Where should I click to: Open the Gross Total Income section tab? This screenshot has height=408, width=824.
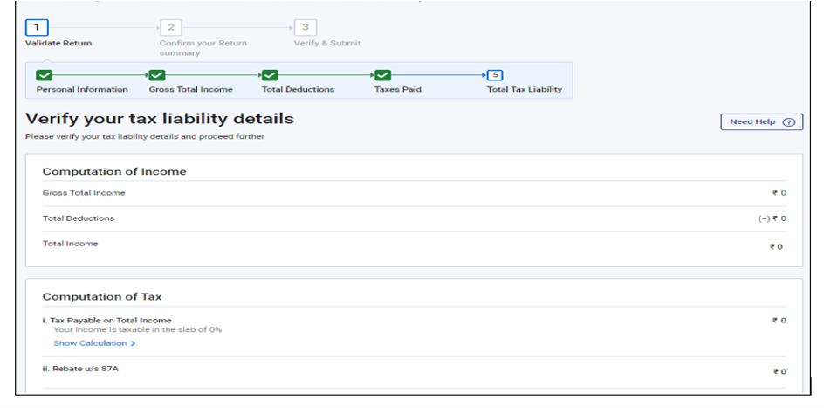pyautogui.click(x=190, y=89)
